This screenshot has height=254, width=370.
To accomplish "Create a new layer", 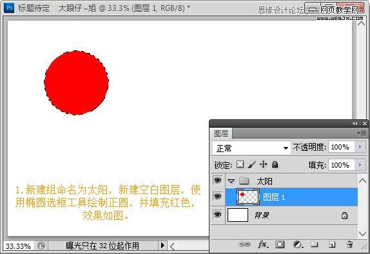I will (332, 244).
